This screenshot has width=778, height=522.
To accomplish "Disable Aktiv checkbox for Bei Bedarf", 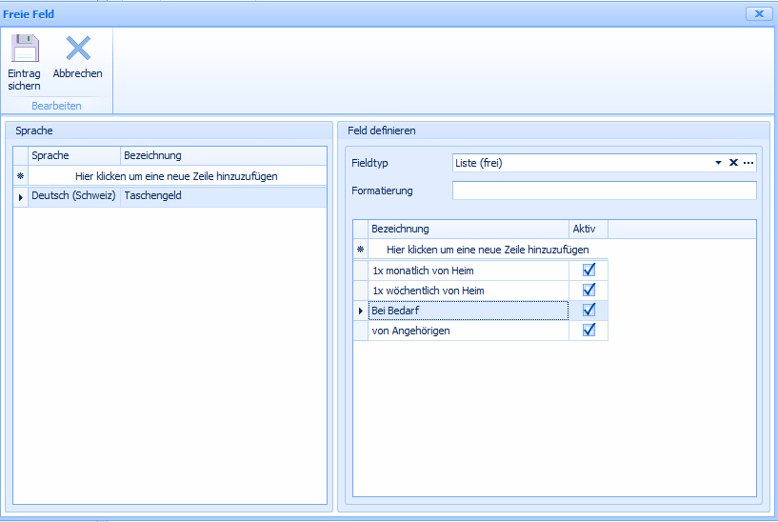I will coord(588,310).
